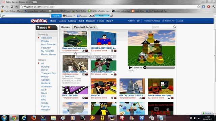Open the toolbar search magnifier dropdown
Screen dimensions: 216x121
[3, 16]
